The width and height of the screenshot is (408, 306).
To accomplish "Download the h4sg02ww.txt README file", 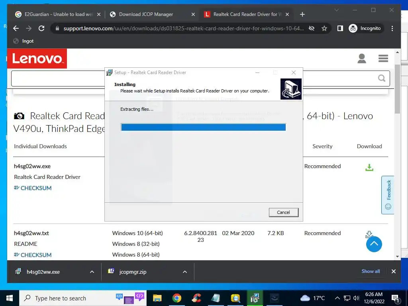I will point(369,234).
